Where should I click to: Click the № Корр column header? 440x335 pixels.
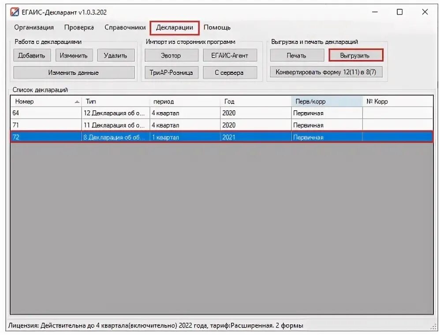pyautogui.click(x=398, y=101)
